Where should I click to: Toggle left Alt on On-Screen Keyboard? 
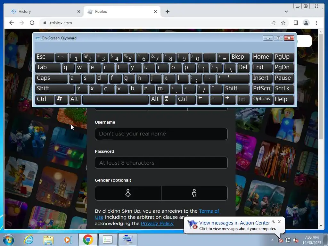point(75,99)
